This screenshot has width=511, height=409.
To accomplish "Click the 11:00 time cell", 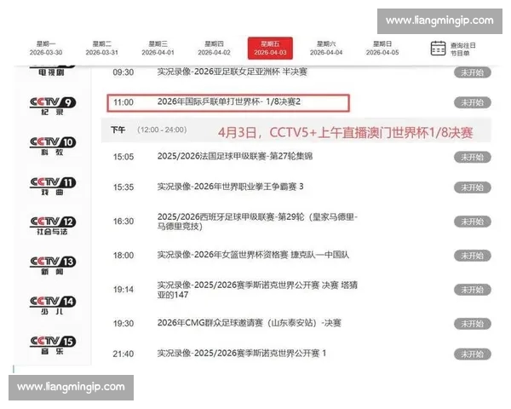I will 123,102.
